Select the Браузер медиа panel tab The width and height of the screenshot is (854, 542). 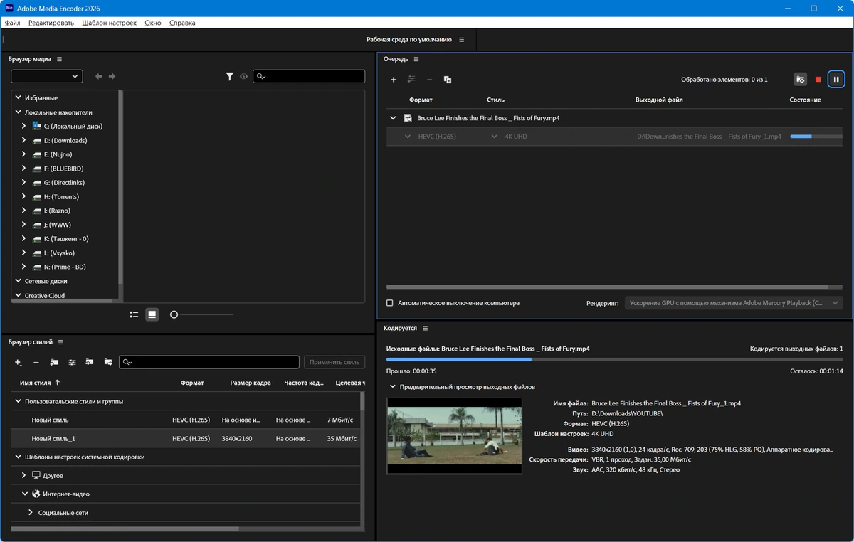(x=30, y=59)
